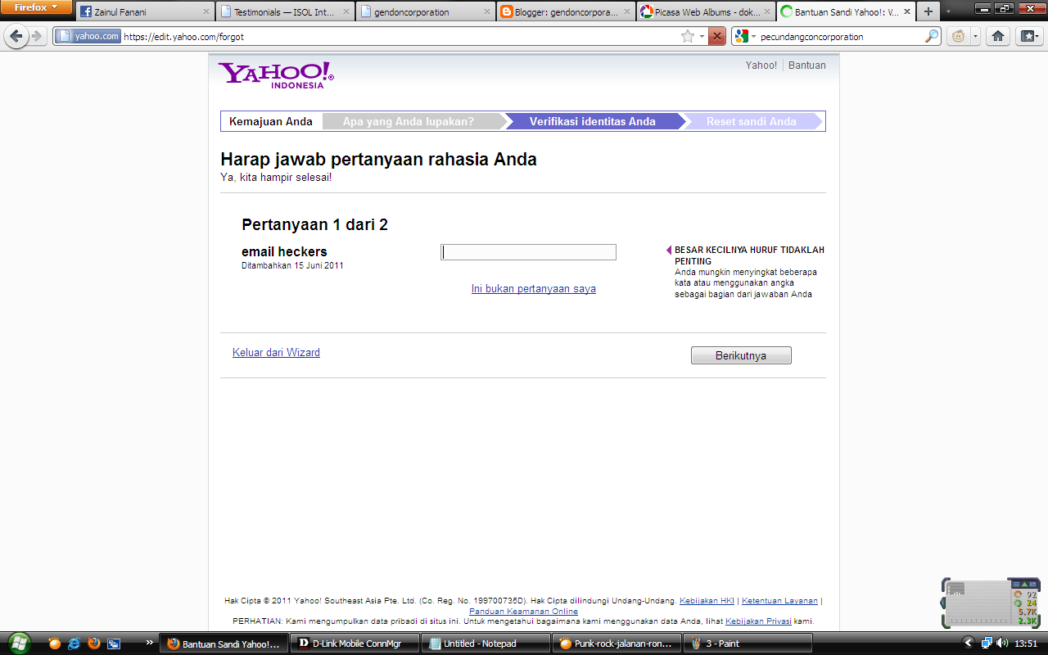Open the Ketentuan Layanan footer link
Image resolution: width=1048 pixels, height=655 pixels.
779,601
